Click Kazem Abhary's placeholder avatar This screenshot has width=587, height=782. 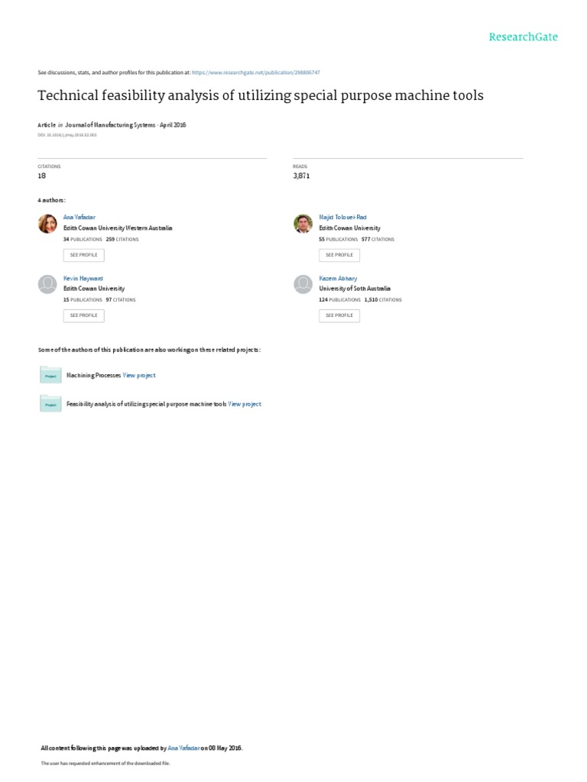point(303,284)
